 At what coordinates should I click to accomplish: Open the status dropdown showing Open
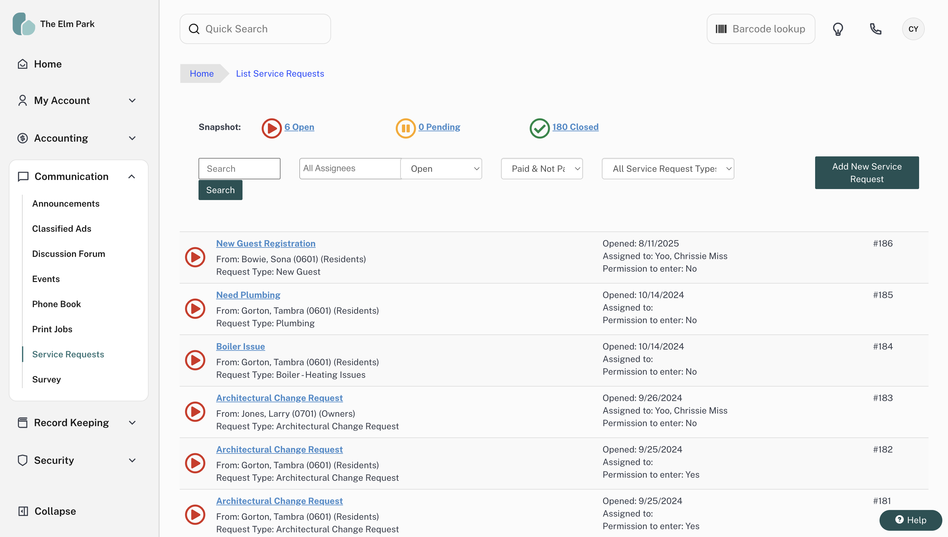[x=441, y=169]
